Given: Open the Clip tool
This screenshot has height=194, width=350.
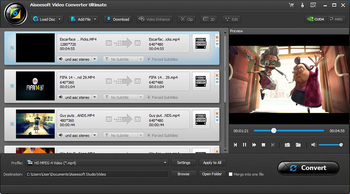Looking at the screenshot, I should click(x=186, y=19).
